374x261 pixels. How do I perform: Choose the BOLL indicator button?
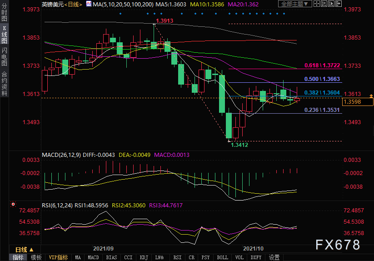point(222,257)
